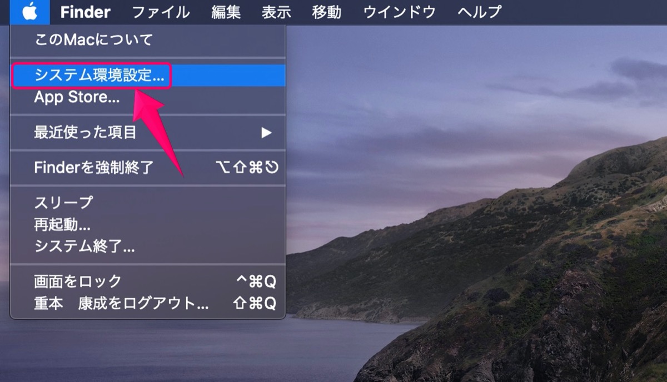
Task: Open the ヘルプ menu
Action: tap(479, 12)
